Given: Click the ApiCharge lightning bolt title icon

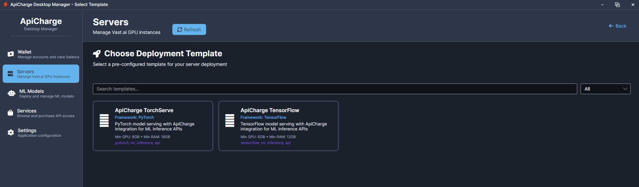Looking at the screenshot, I should tap(5, 4).
